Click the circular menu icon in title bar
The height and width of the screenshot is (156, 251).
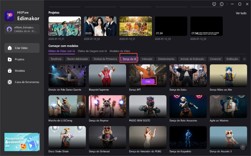click(x=222, y=4)
